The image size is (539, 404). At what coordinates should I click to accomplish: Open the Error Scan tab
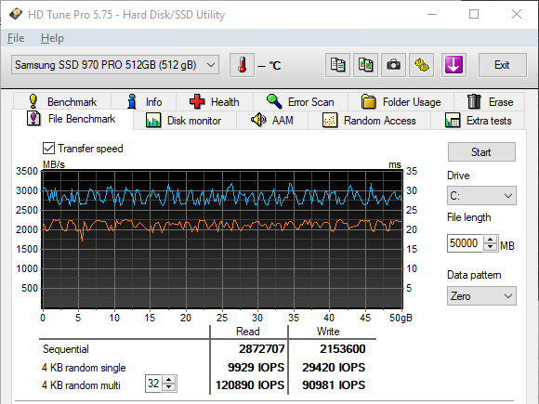[x=300, y=101]
